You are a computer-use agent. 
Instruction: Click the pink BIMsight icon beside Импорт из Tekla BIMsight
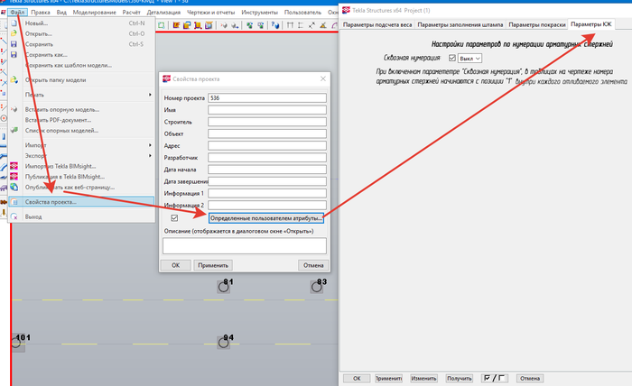[14, 166]
